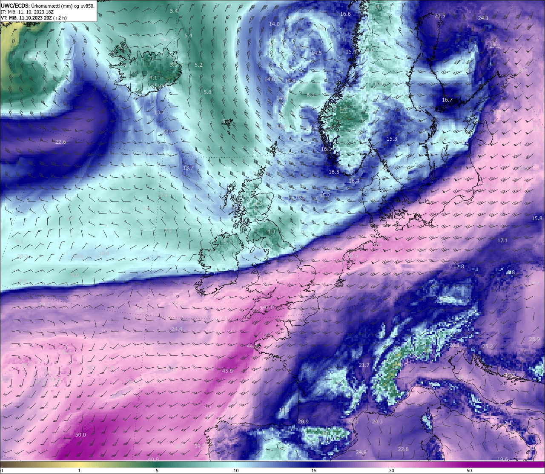Click the map value '5.8'
Image resolution: width=545 pixels, height=474 pixels.
[207, 92]
